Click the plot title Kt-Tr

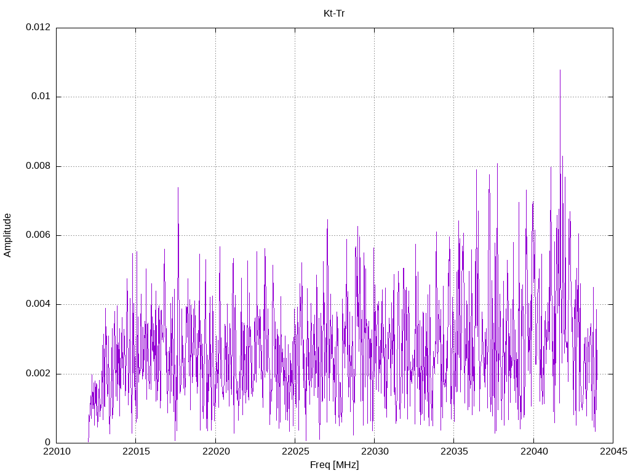click(334, 14)
